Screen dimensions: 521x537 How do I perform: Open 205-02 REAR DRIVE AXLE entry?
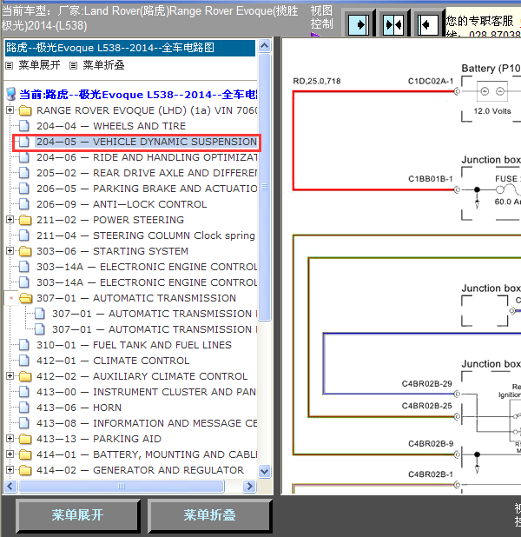point(147,173)
